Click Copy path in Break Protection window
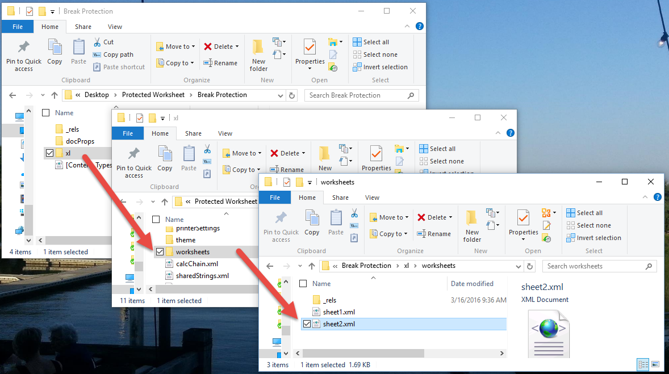This screenshot has height=374, width=669. click(x=114, y=54)
